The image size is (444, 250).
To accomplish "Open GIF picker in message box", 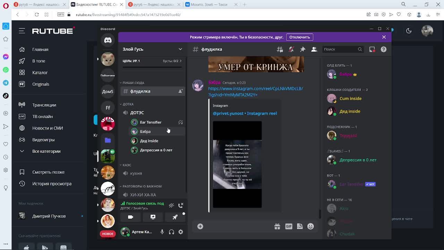I will coord(289,226).
